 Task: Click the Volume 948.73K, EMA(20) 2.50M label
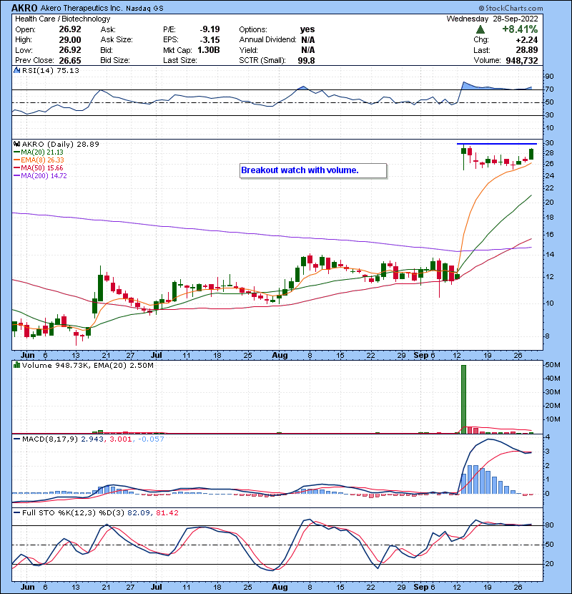(x=88, y=365)
